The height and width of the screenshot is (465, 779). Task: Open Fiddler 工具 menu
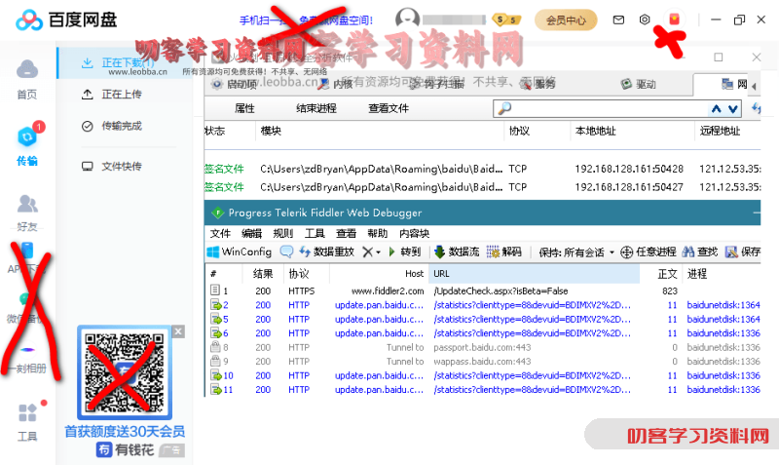(315, 234)
